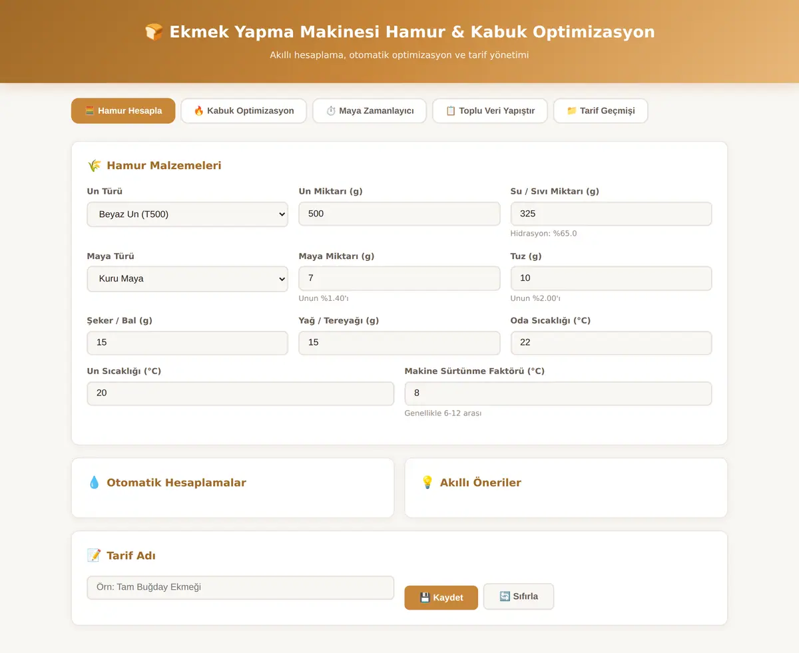The height and width of the screenshot is (653, 799).
Task: Open the Maya Zamanlayıcı tab
Action: [370, 110]
